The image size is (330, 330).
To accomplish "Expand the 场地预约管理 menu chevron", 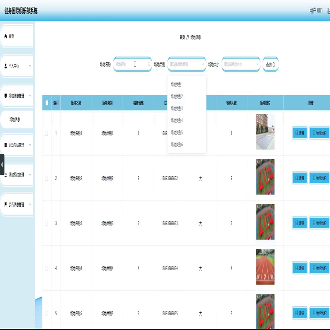I will click(x=30, y=174).
